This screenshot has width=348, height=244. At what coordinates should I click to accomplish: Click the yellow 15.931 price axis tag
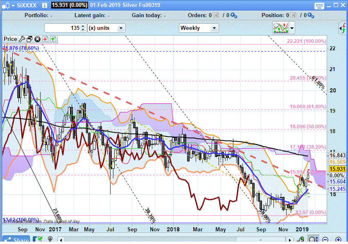tap(337, 169)
